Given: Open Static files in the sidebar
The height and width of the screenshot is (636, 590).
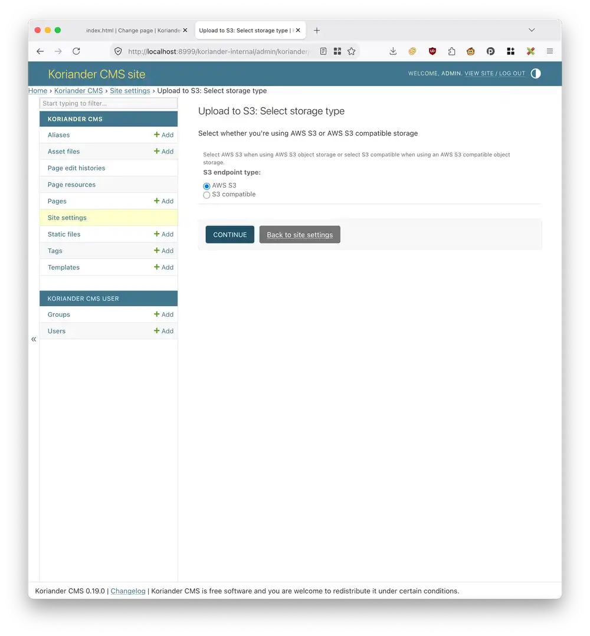Looking at the screenshot, I should pos(64,234).
